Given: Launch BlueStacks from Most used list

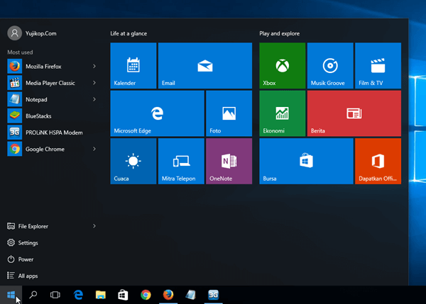Looking at the screenshot, I should [52, 116].
